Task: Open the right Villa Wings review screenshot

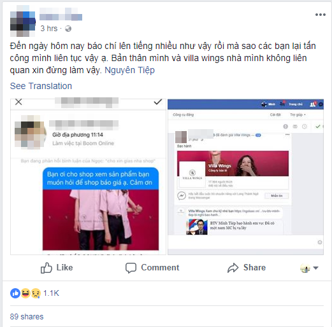Action: click(x=245, y=177)
